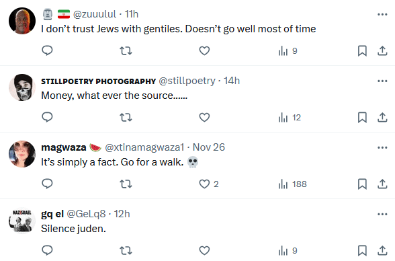The image size is (395, 261).
Task: Open @zuuulul profile avatar
Action: [x=22, y=21]
